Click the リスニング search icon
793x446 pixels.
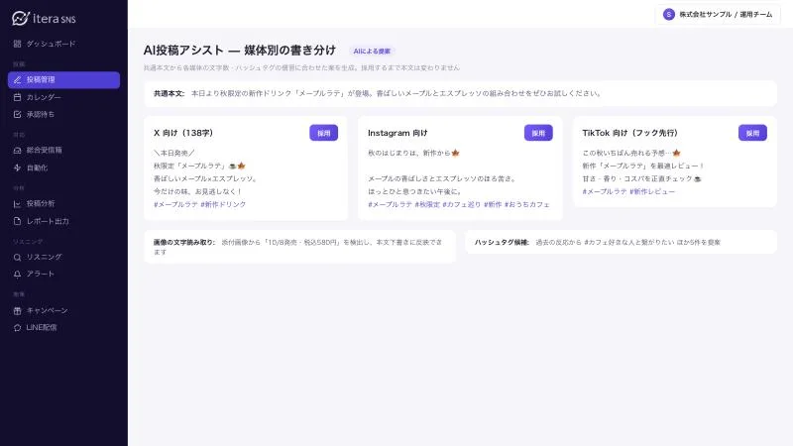(17, 257)
